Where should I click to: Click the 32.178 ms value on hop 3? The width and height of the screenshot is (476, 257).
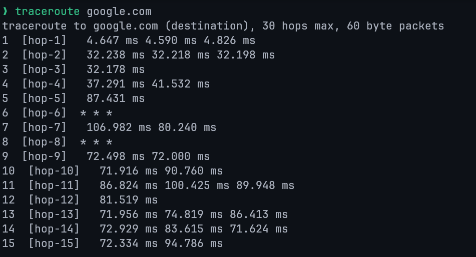pyautogui.click(x=116, y=69)
